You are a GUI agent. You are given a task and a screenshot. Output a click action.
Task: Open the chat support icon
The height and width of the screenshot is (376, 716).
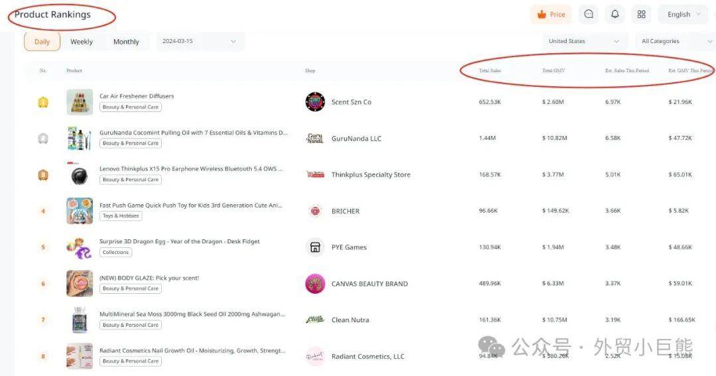tap(589, 15)
